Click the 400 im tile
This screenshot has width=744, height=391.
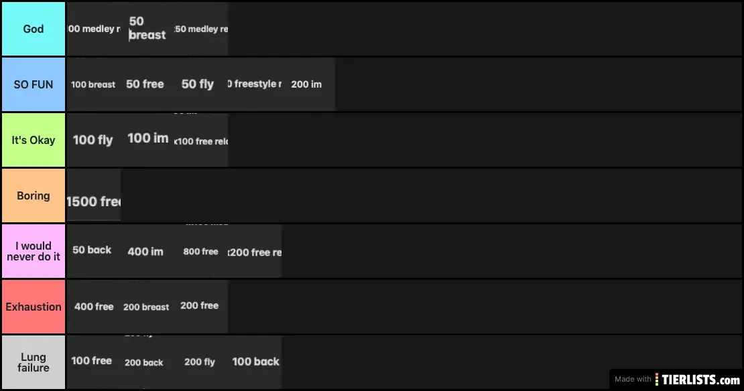(145, 252)
